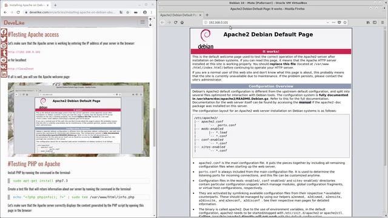This screenshot has width=388, height=218.
Task: Click the http://192.168.0.101 link in article
Action: [24, 52]
